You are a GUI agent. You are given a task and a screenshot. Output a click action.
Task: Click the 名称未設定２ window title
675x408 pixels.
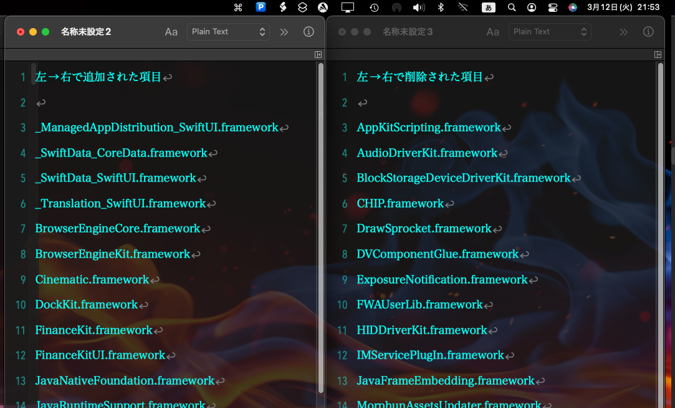[x=86, y=32]
